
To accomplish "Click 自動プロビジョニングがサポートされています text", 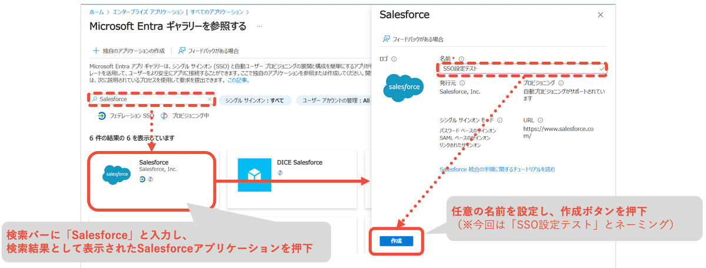I will pos(564,95).
